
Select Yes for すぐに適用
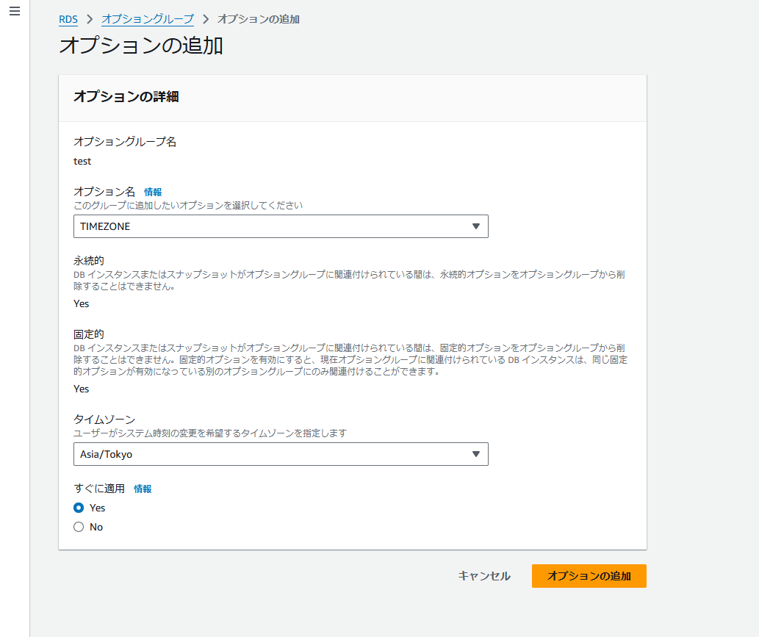coord(78,508)
